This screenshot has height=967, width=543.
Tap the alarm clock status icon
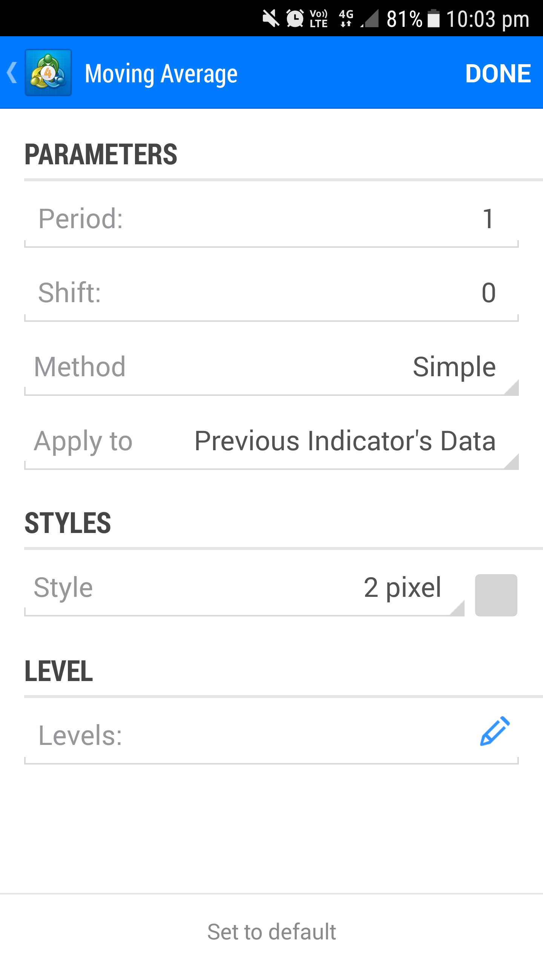coord(295,18)
